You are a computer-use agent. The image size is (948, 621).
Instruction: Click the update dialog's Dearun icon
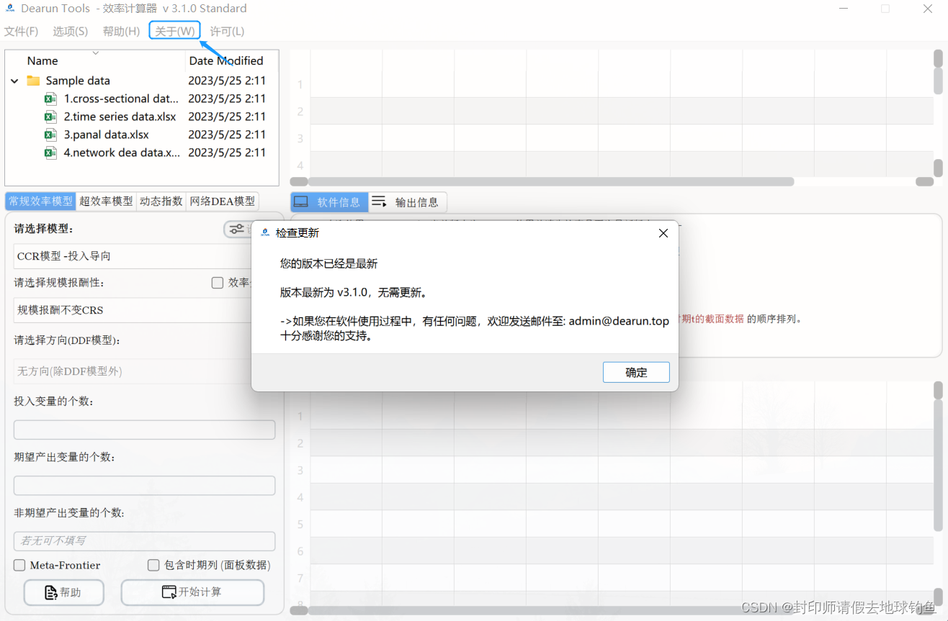pyautogui.click(x=264, y=232)
